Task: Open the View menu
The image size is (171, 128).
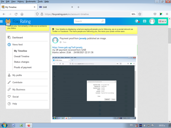Action: pos(13,2)
